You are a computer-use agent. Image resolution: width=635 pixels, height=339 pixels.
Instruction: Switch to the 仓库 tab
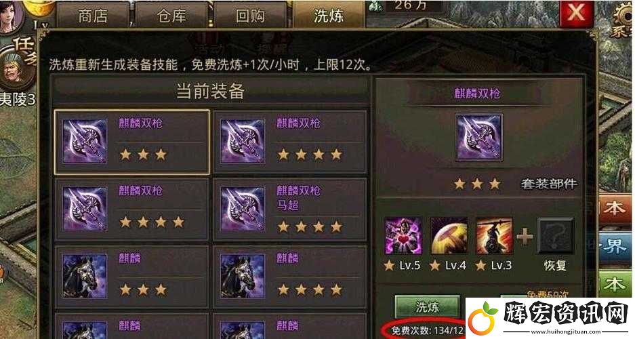(171, 16)
